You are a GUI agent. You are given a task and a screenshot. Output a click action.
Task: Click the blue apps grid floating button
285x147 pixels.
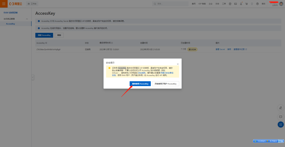281,124
